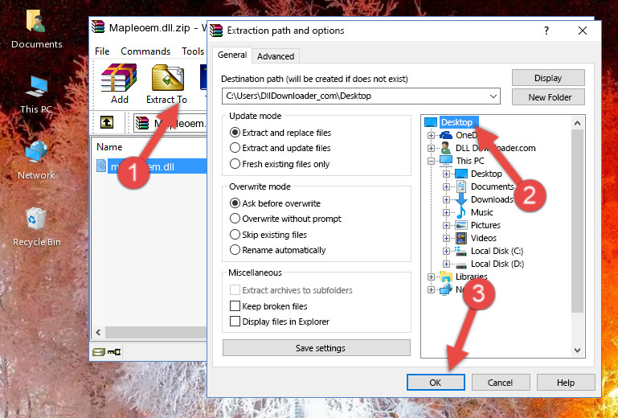Click the Documents folder icon in tree
Screen dimensions: 618x418
460,186
